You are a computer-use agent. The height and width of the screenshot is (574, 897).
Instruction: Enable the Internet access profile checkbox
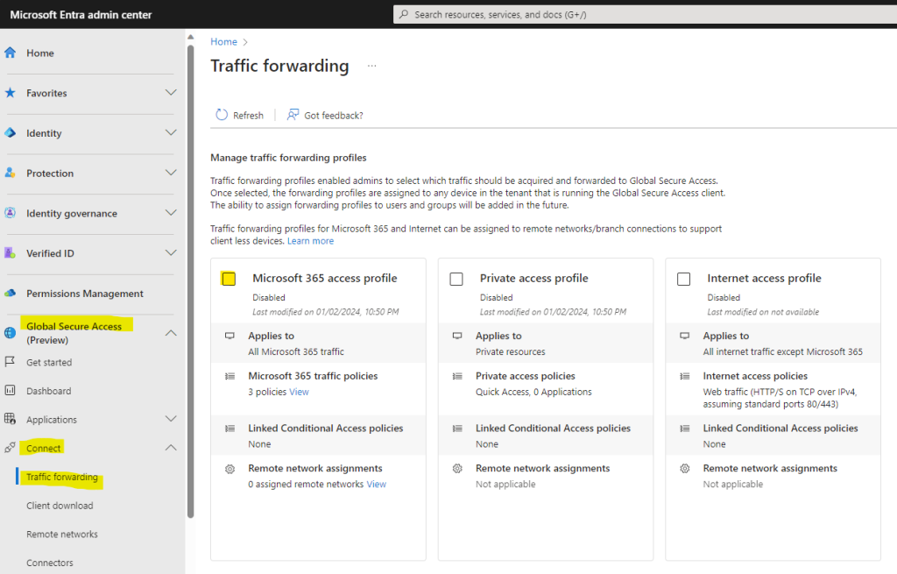(683, 279)
